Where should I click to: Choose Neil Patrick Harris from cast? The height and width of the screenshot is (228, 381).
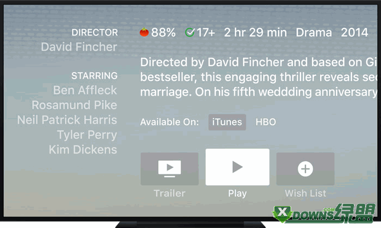67,120
